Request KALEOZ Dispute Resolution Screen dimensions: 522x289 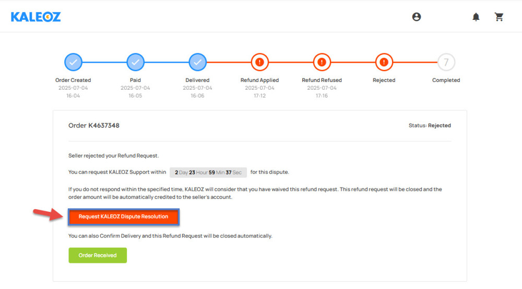click(x=124, y=217)
